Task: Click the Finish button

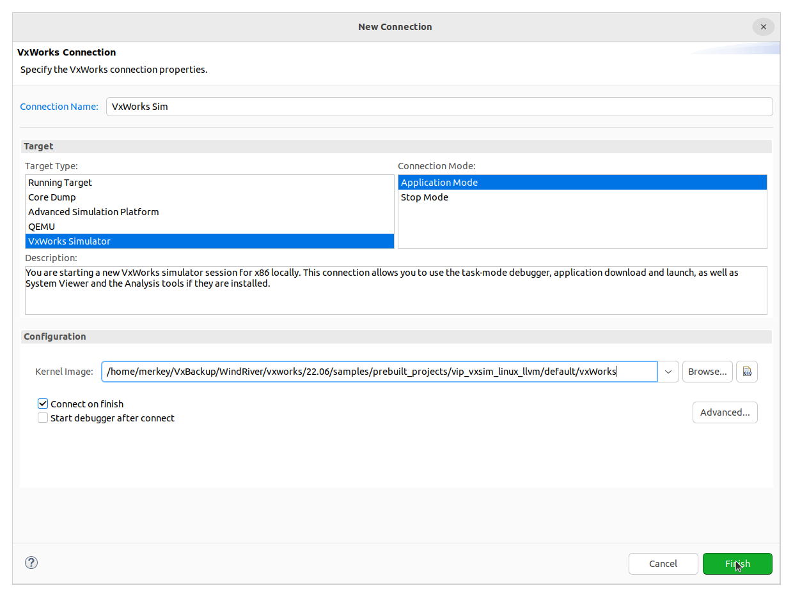Action: 737,564
